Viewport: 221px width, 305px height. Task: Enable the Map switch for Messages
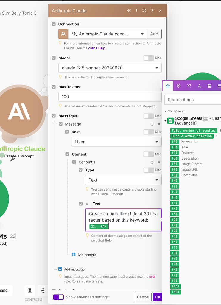149,116
